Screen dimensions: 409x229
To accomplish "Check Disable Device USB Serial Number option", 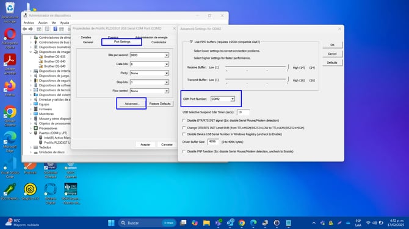I will [184, 134].
